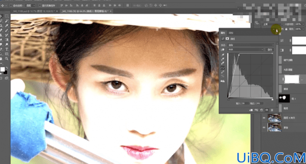
Task: Open the auto-select layer/group dropdown
Action: (x=30, y=6)
